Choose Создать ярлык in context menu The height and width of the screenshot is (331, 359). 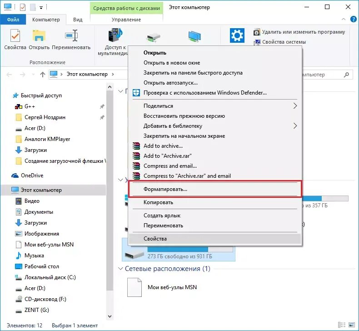(x=215, y=216)
